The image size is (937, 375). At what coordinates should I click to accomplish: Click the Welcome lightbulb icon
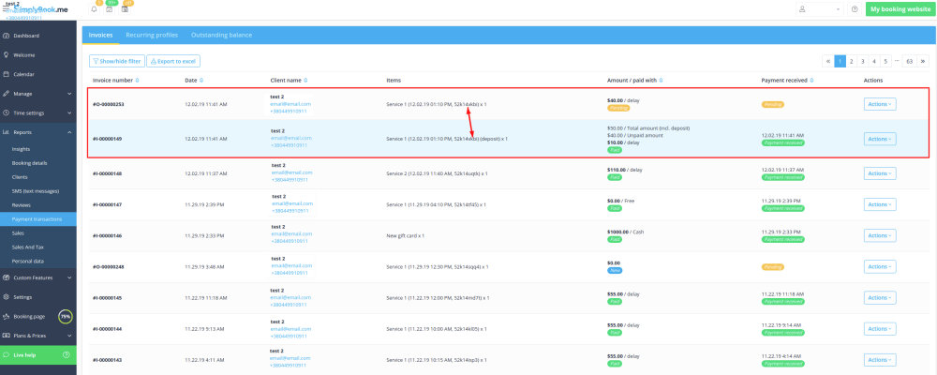[6, 55]
